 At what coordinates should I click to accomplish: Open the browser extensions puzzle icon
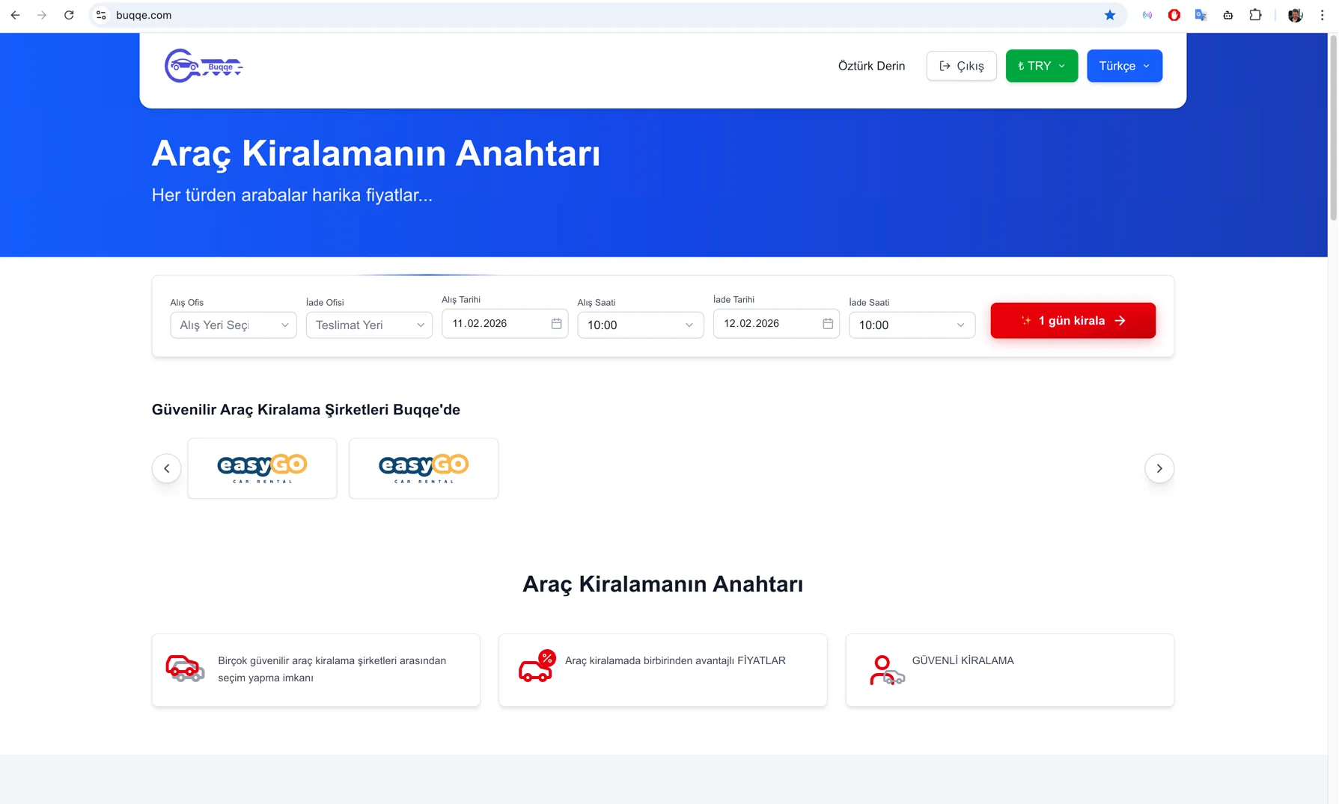[1255, 15]
